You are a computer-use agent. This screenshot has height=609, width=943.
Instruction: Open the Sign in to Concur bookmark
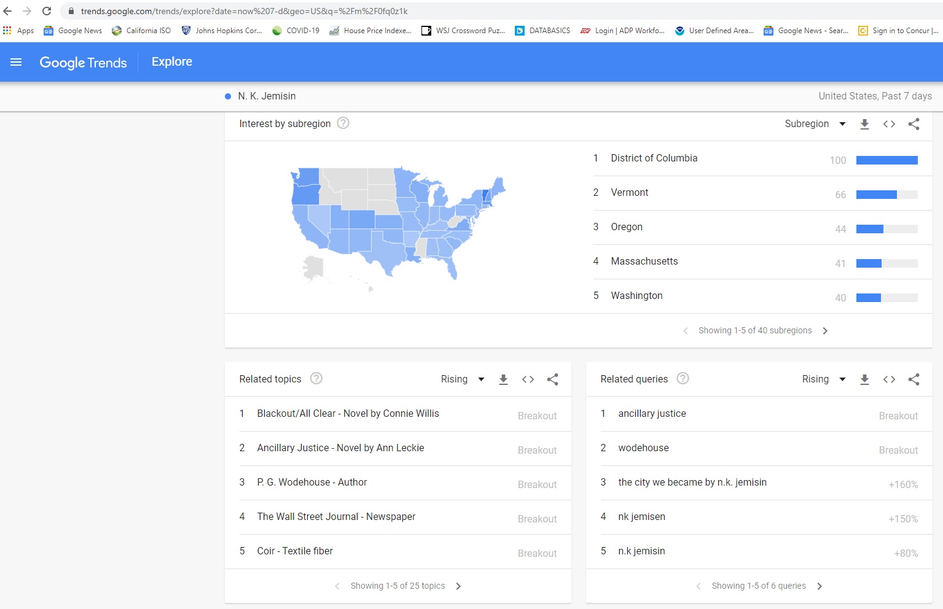[x=898, y=31]
